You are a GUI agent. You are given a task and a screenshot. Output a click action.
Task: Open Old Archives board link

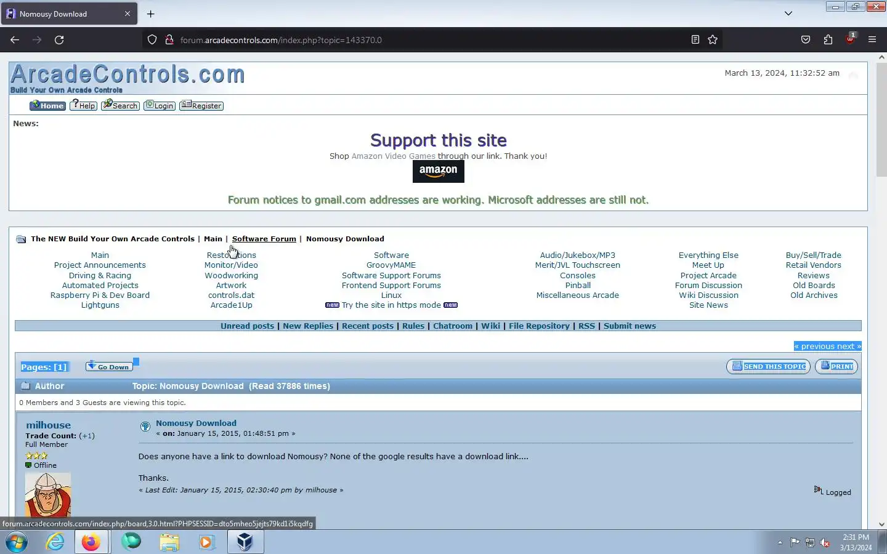(x=814, y=295)
